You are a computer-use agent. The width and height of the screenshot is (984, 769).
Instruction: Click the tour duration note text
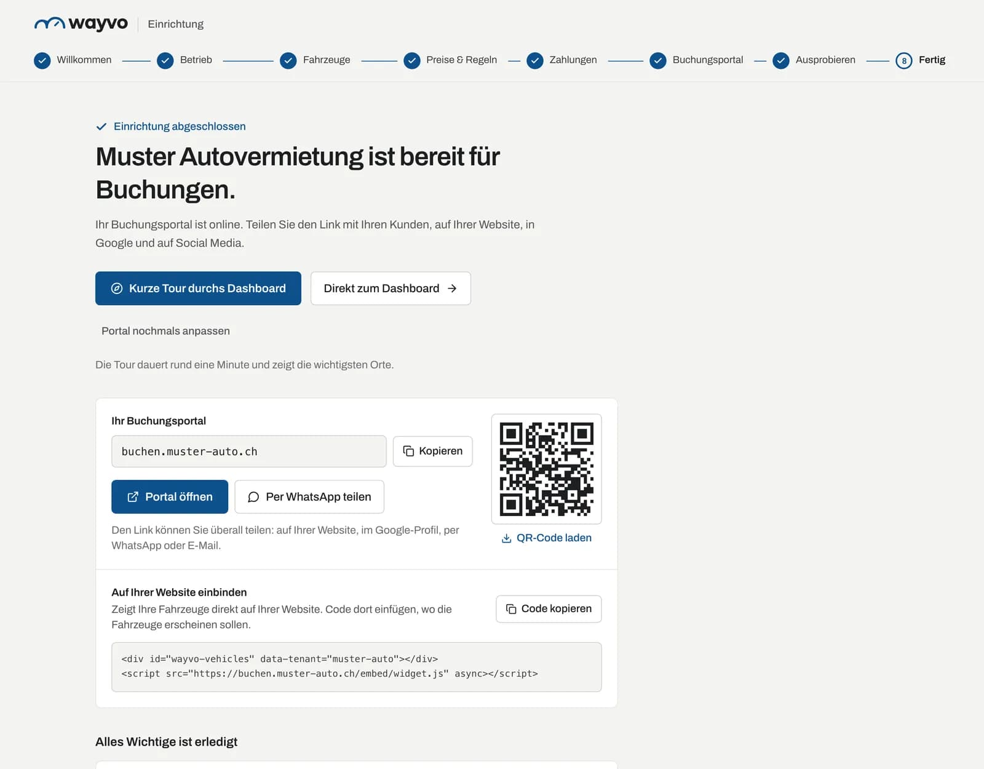[x=244, y=365]
